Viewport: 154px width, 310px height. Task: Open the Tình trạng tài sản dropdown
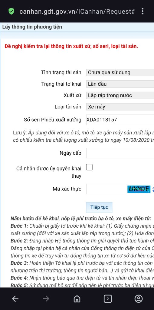[x=120, y=72]
